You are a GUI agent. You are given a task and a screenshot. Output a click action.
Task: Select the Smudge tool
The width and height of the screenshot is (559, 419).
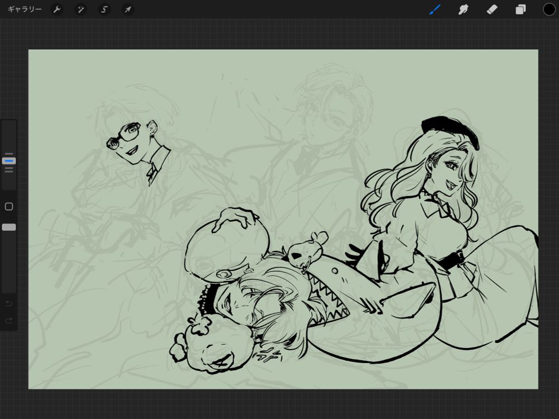point(463,9)
